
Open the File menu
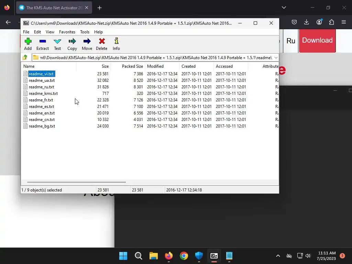[x=26, y=32]
